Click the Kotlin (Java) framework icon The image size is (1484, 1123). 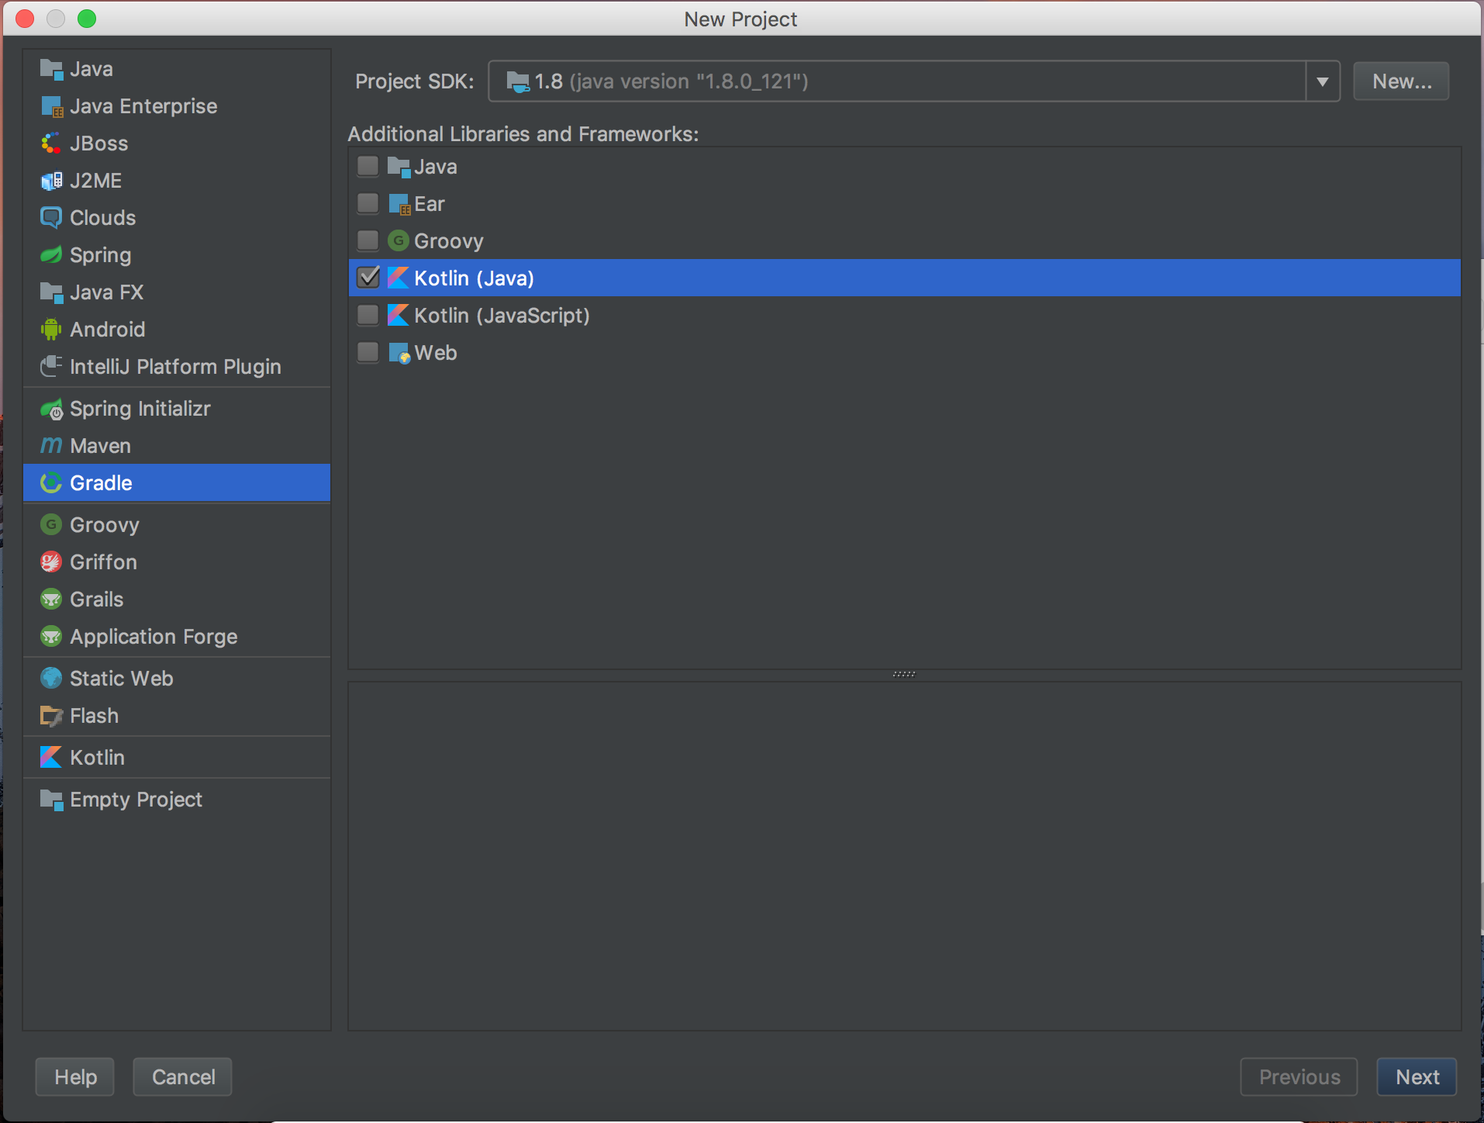tap(399, 278)
